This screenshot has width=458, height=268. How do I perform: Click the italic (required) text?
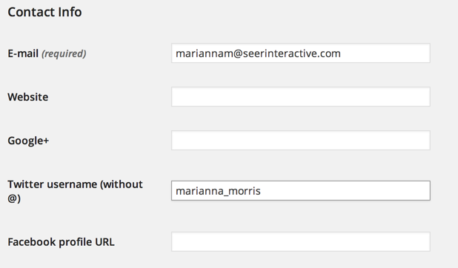pos(64,54)
